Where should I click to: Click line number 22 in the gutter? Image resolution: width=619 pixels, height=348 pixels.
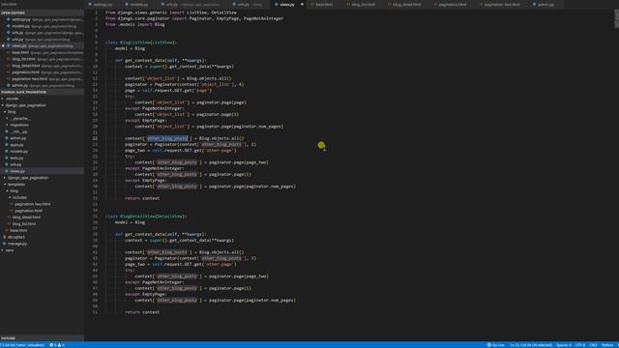pos(95,138)
